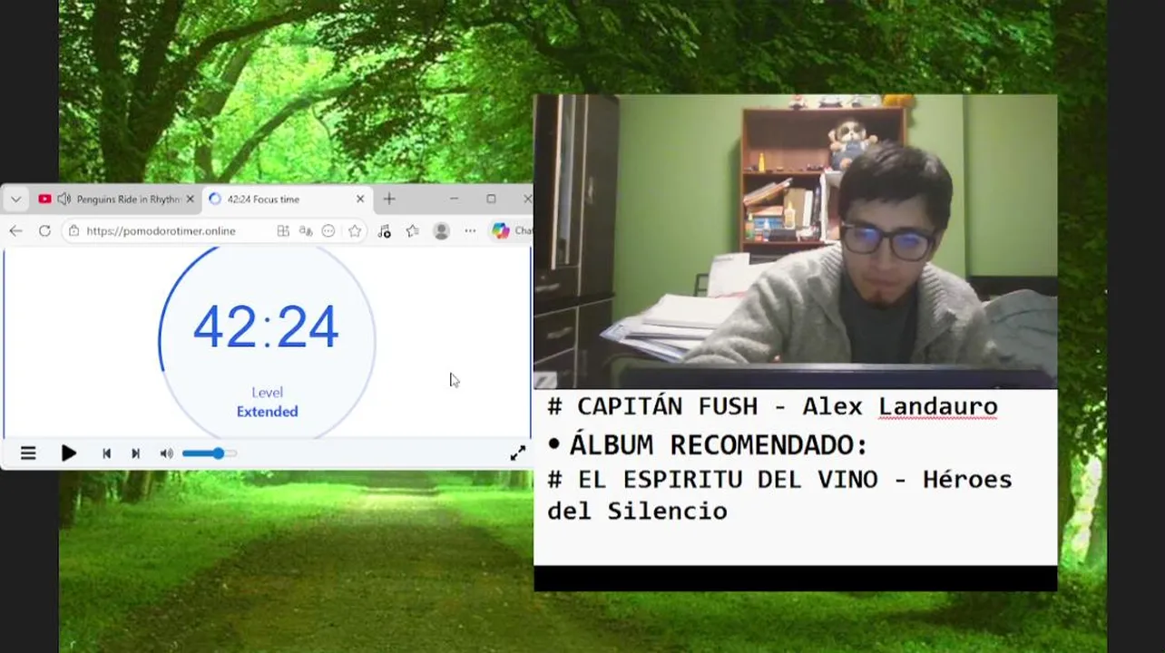
Task: Toggle fullscreen on the timer
Action: tap(517, 453)
